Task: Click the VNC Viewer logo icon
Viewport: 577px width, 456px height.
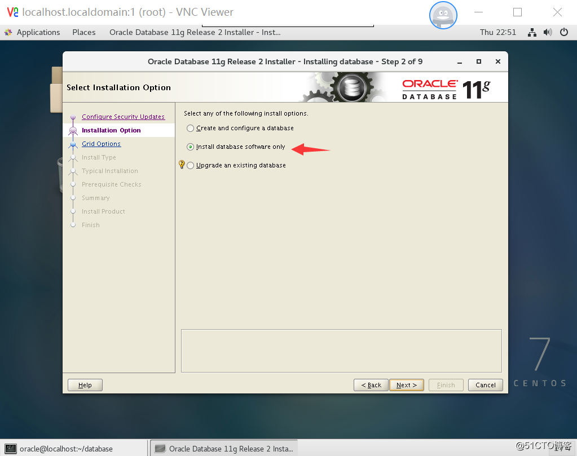Action: [12, 12]
